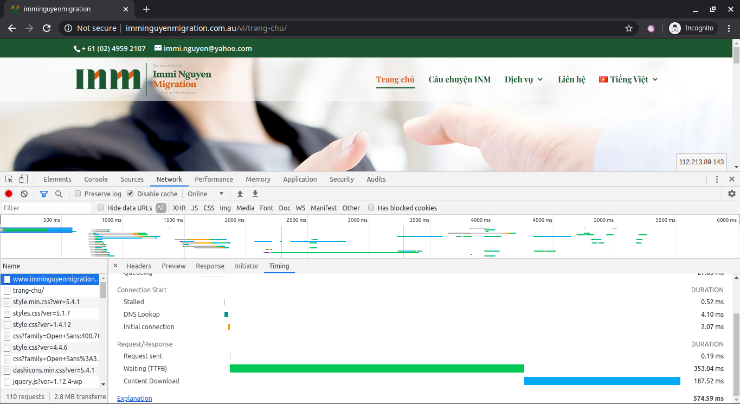Show the Response tab of request

(210, 266)
